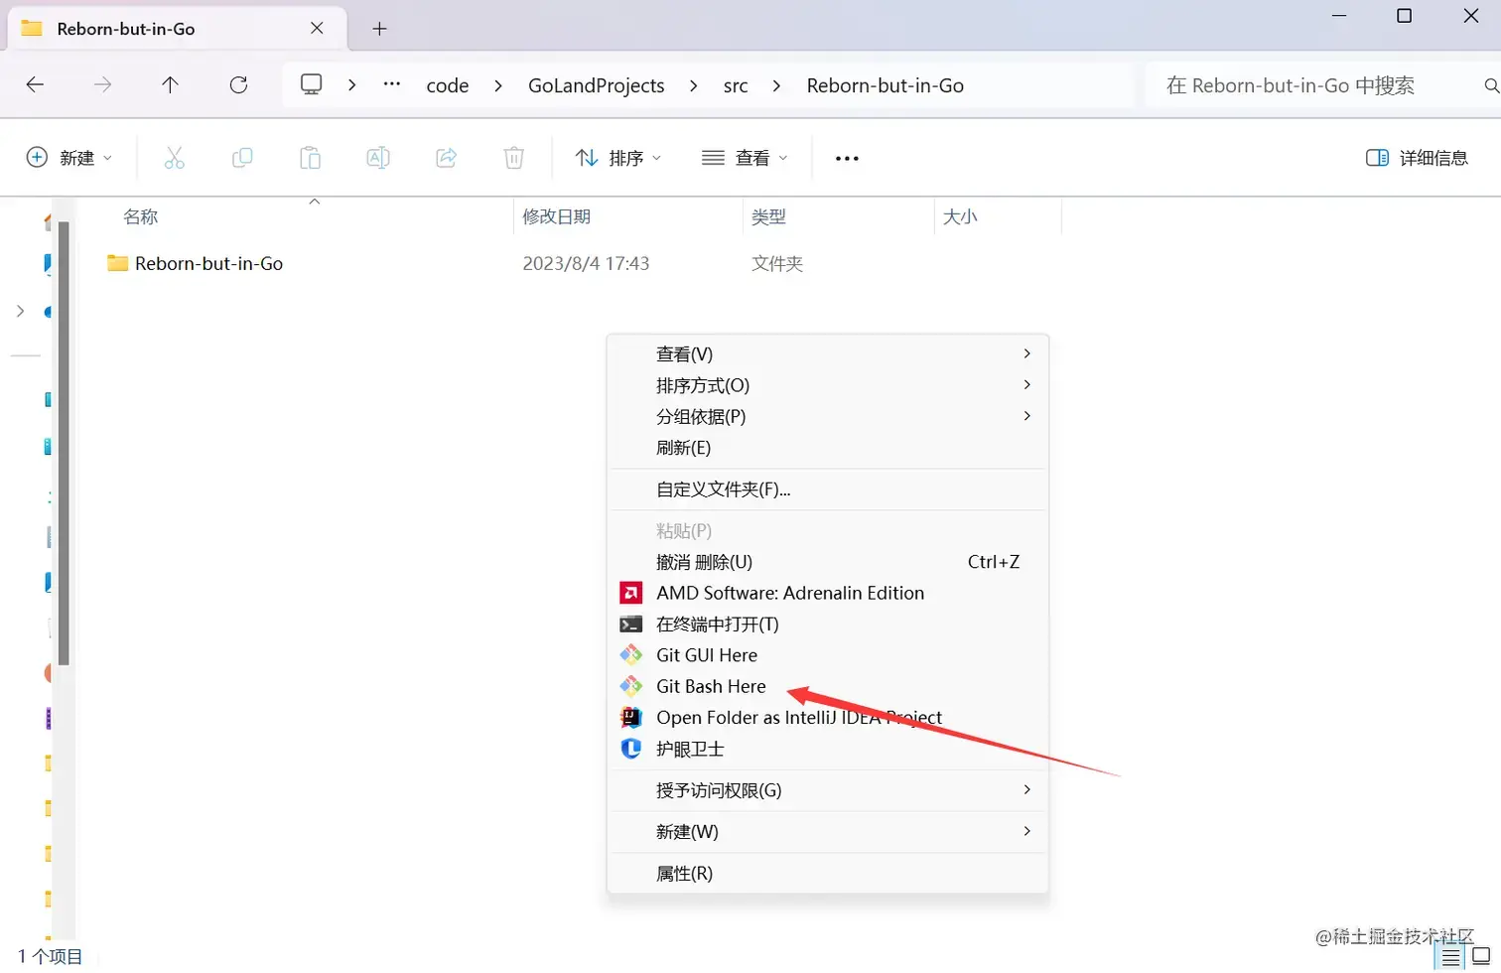The height and width of the screenshot is (973, 1501).
Task: Click the terminal icon in context menu
Action: [630, 625]
